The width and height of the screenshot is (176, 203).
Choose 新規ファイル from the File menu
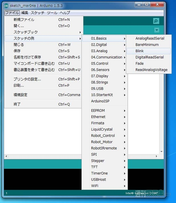(43, 20)
